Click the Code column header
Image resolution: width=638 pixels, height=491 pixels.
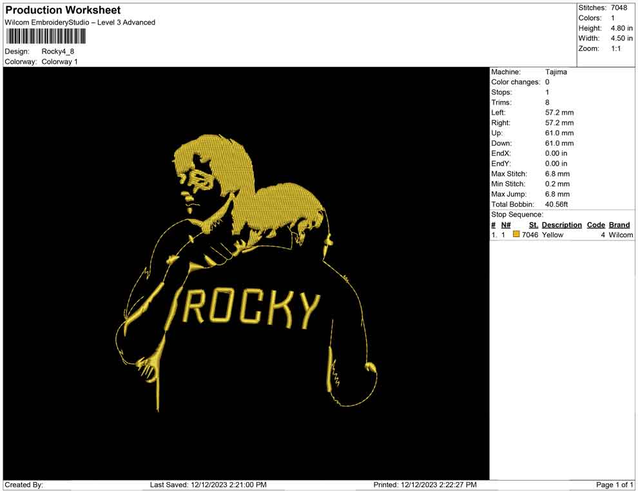pyautogui.click(x=595, y=225)
